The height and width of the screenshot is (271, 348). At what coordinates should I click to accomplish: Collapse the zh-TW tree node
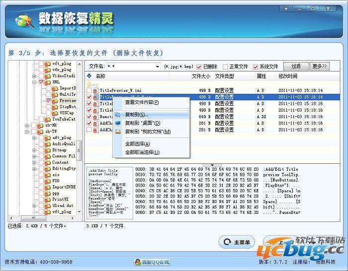pos(27,132)
